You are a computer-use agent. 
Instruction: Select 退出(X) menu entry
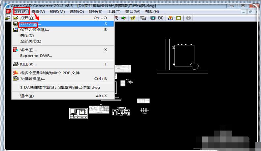pos(63,96)
